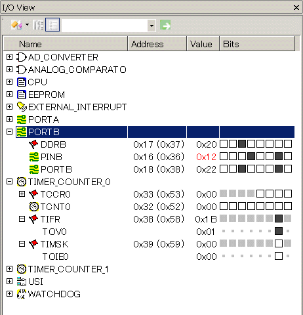
Task: Select the tree view mode icon
Action: point(38,25)
